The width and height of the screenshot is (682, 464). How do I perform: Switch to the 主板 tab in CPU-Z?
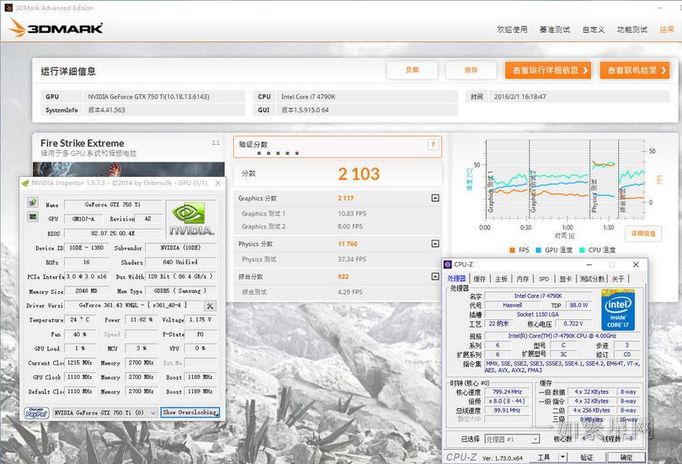(x=501, y=279)
